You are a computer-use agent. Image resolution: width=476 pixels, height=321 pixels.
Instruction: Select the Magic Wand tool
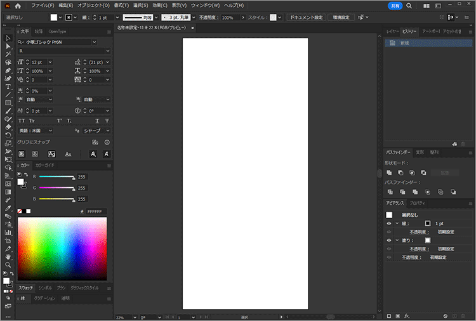[8, 55]
